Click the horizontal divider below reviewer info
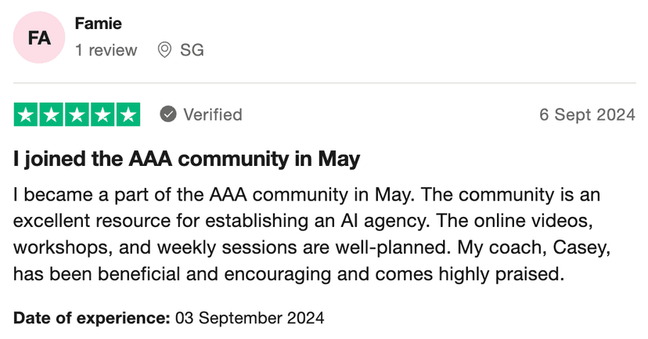Viewport: 648px width, 339px height. [x=324, y=83]
